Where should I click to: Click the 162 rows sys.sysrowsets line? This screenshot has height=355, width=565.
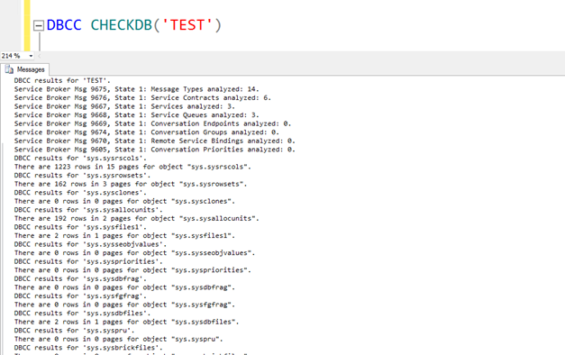click(x=131, y=184)
